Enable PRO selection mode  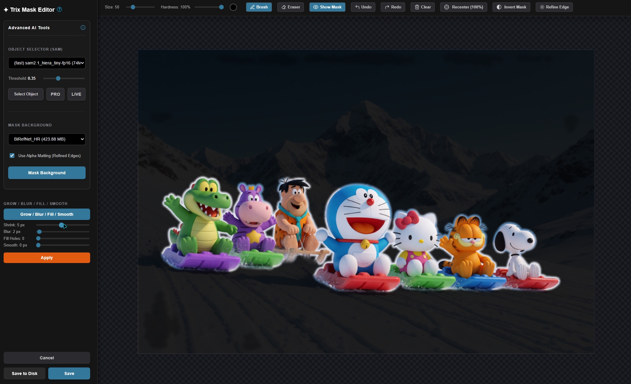coord(55,94)
